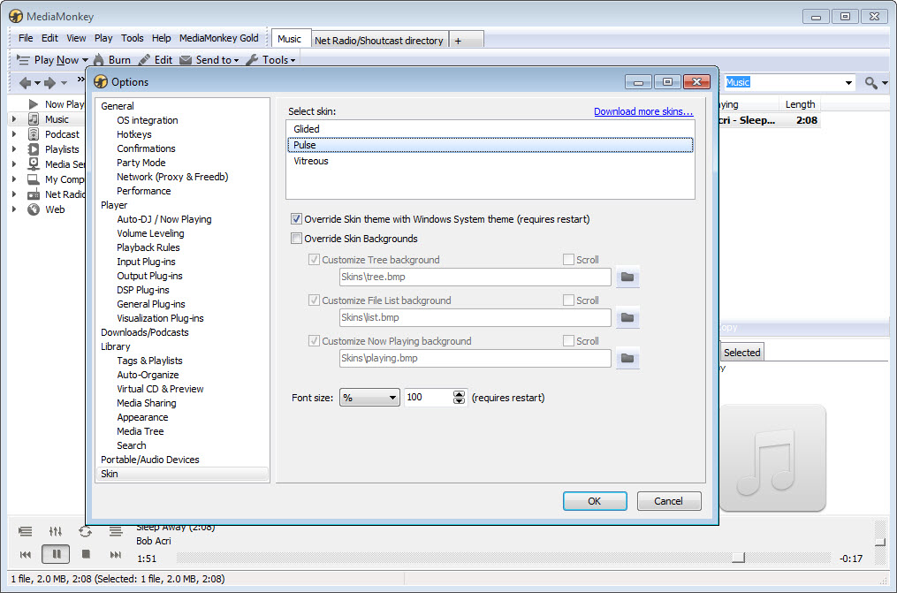Stop playback
The height and width of the screenshot is (593, 897).
pyautogui.click(x=86, y=554)
